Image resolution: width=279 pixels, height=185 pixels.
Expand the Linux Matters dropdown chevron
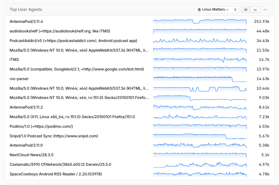pos(227,10)
